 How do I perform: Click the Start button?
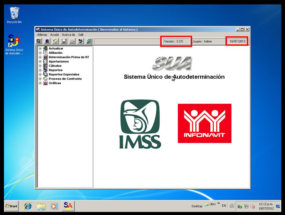click(x=11, y=206)
